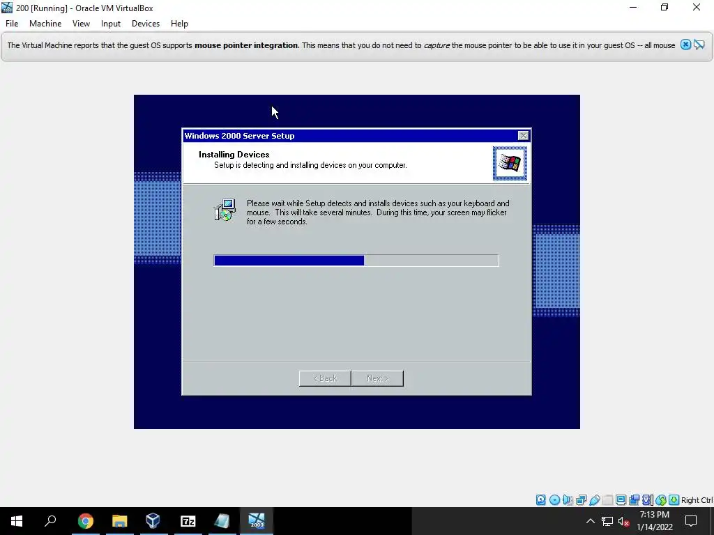Click the mouse integration status icon
Viewport: 714px width, 535px height.
pyautogui.click(x=661, y=500)
